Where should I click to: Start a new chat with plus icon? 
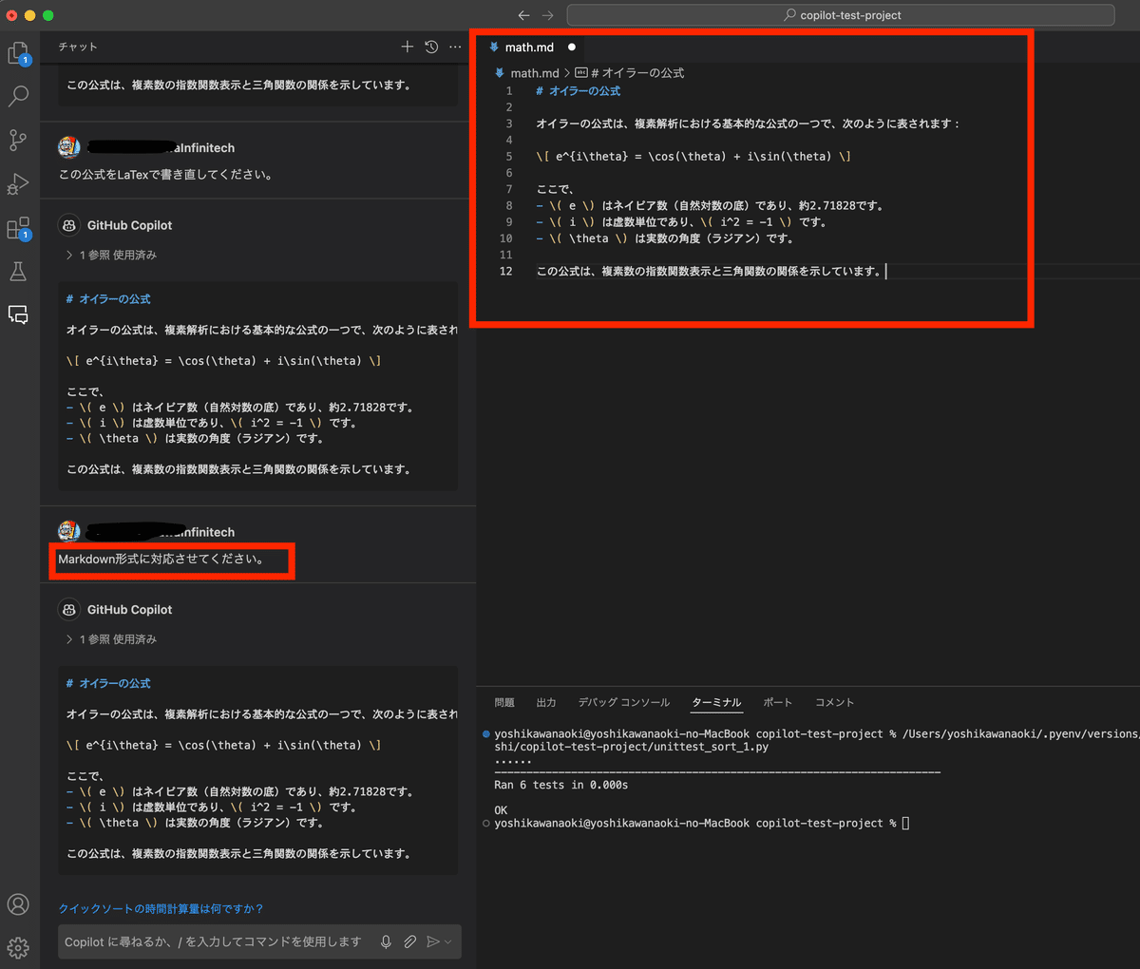pyautogui.click(x=407, y=47)
